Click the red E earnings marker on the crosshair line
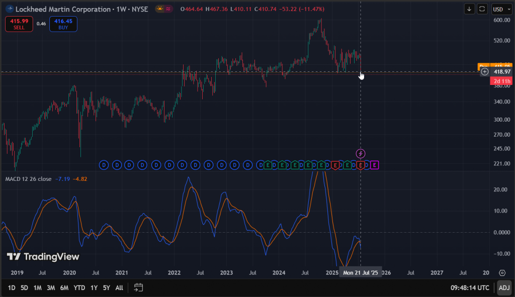 (x=360, y=165)
